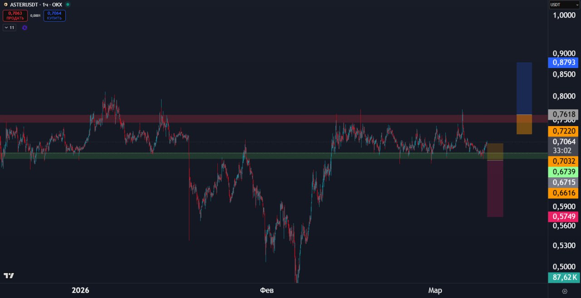This screenshot has height=298, width=581.
Task: Click the green market status dot
Action: tap(68, 4)
